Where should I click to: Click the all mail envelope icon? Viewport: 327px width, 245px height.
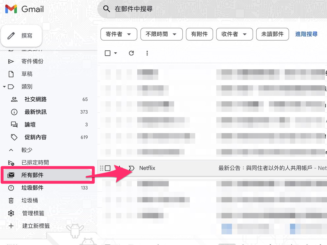click(x=11, y=175)
